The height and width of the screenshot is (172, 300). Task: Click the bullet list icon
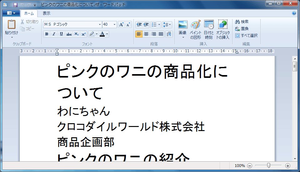154,24
